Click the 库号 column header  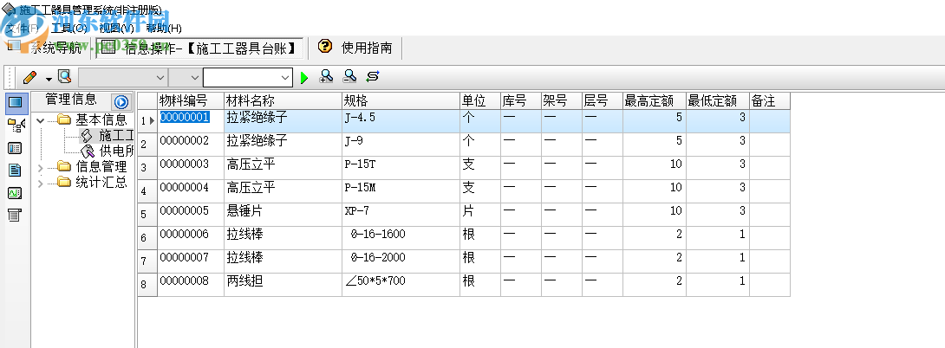(521, 100)
